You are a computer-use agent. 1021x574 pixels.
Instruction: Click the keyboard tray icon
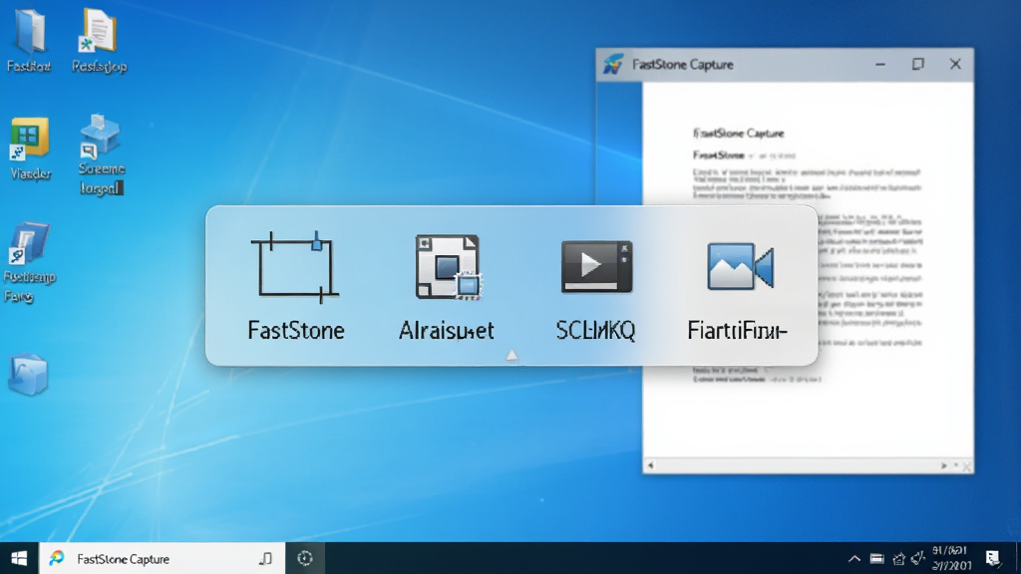click(x=877, y=558)
